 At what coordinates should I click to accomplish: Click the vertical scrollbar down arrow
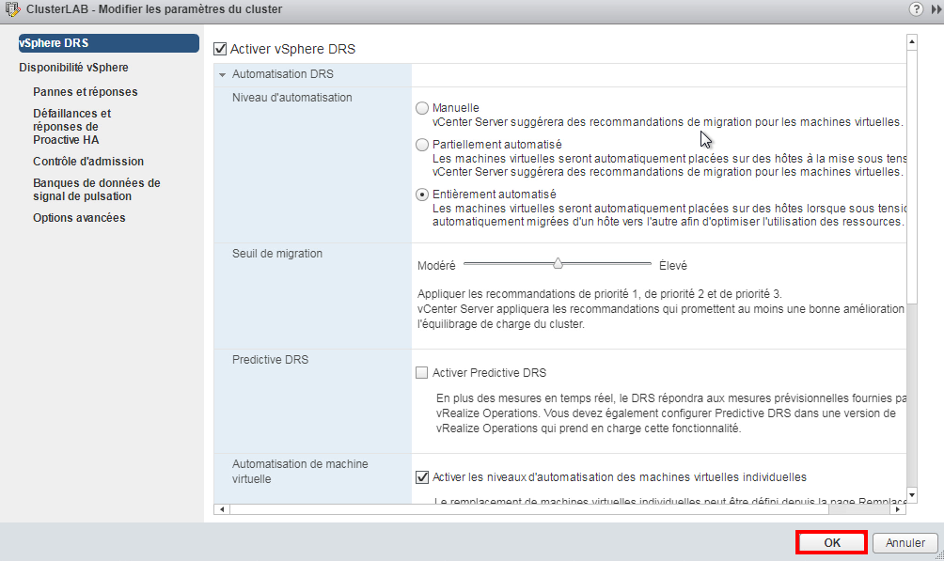[x=911, y=495]
